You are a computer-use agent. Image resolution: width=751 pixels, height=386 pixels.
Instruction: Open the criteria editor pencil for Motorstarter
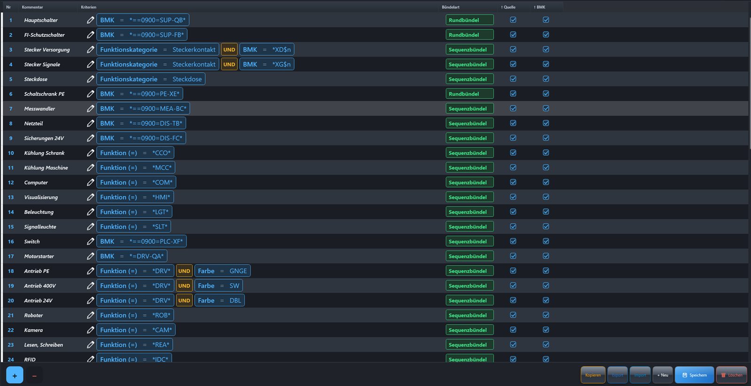91,256
